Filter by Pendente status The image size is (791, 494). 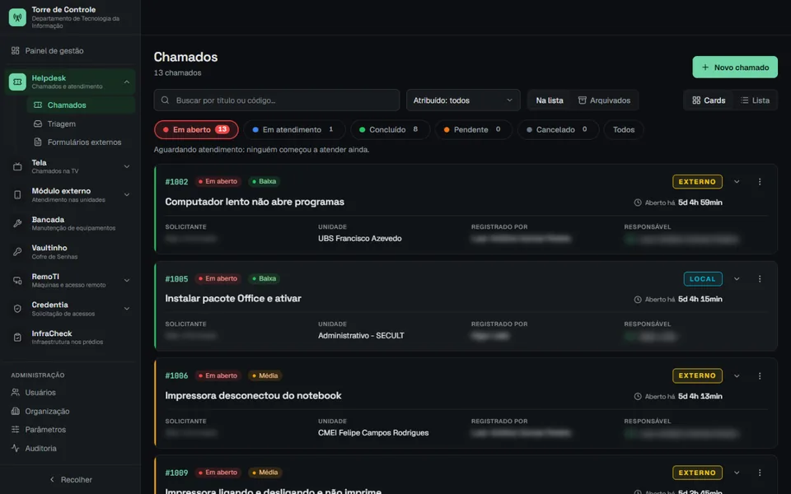473,129
